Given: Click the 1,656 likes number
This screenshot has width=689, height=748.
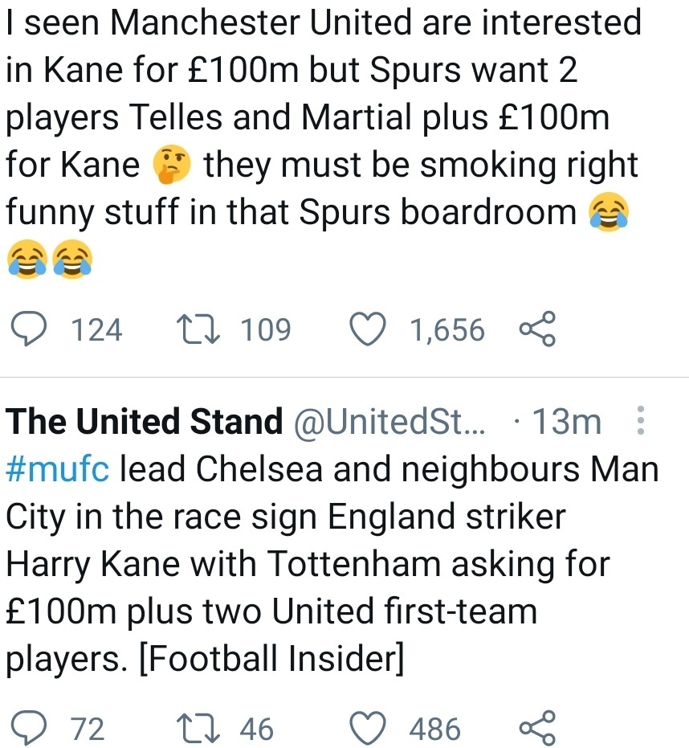Looking at the screenshot, I should (447, 330).
